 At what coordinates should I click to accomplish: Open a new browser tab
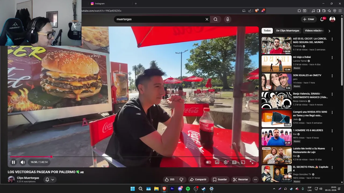click(136, 3)
